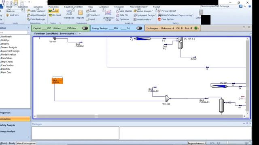
Task: Open Compressor Surge analysis
Action: pyautogui.click(x=108, y=15)
